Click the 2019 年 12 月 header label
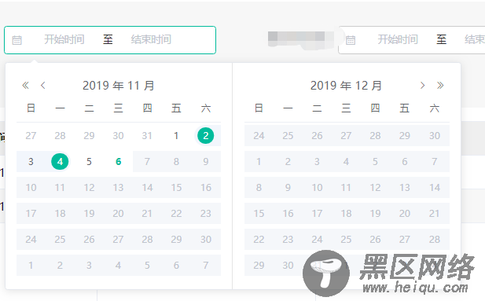 (x=346, y=86)
